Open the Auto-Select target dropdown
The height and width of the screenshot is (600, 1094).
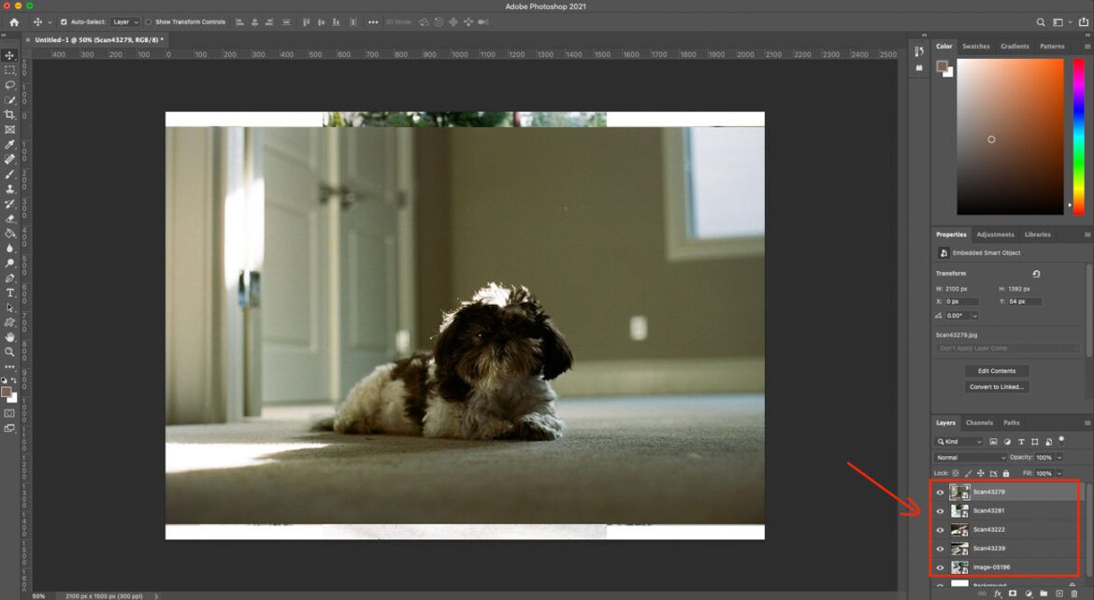(127, 22)
